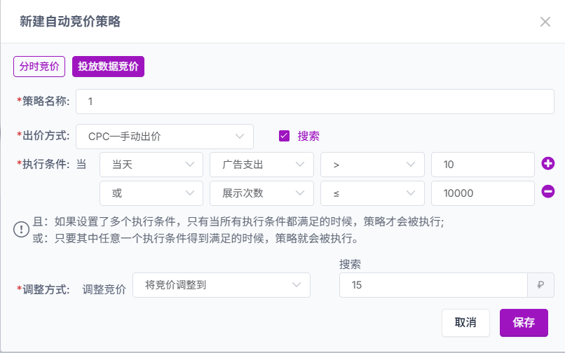Select the 投放数据竞价 tab

pos(108,67)
